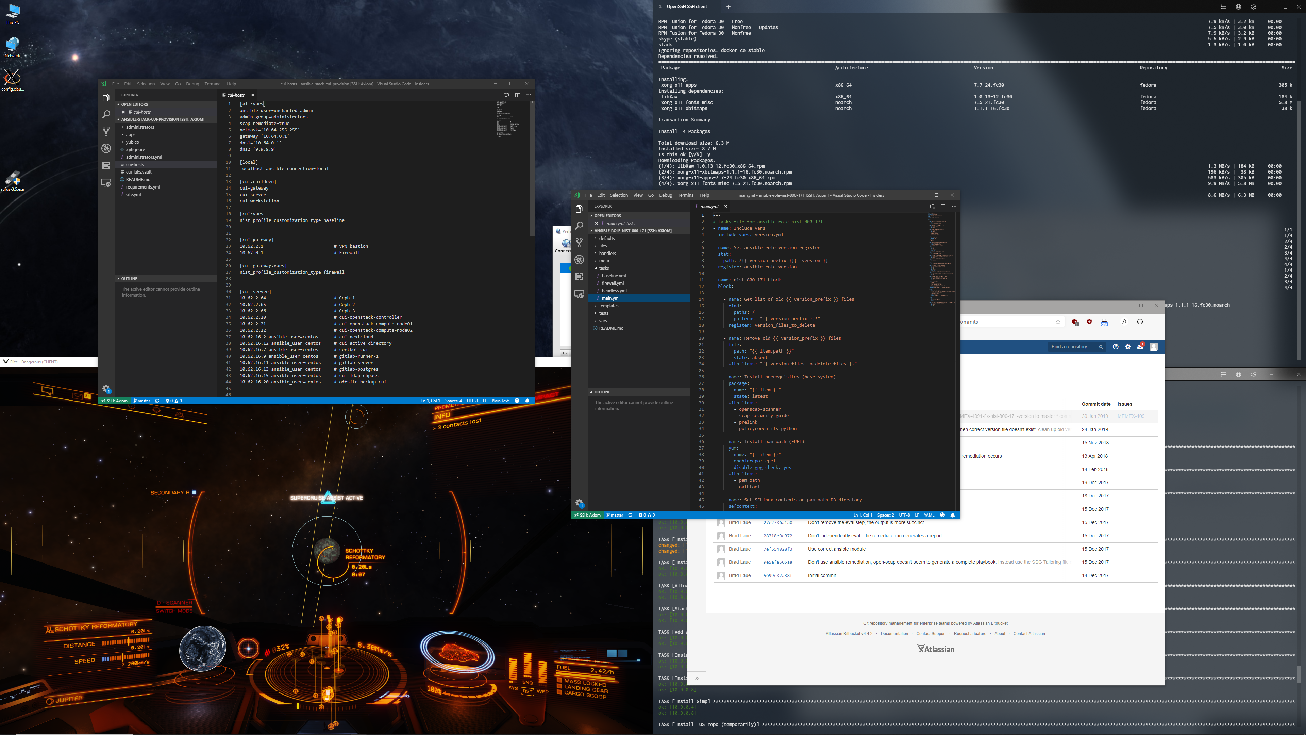Viewport: 1306px width, 735px height.
Task: Synchronize changes in cui-hosts status bar
Action: 157,401
